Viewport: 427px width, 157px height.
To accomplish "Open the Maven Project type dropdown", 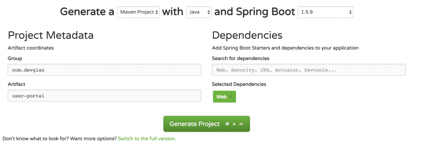I will click(138, 12).
